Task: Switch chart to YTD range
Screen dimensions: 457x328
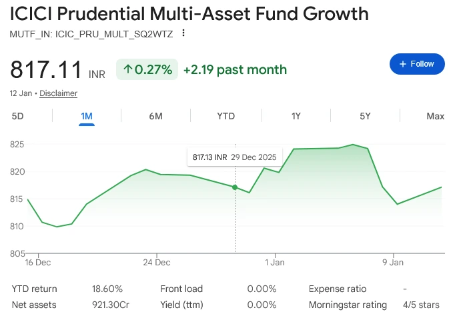Action: 226,116
